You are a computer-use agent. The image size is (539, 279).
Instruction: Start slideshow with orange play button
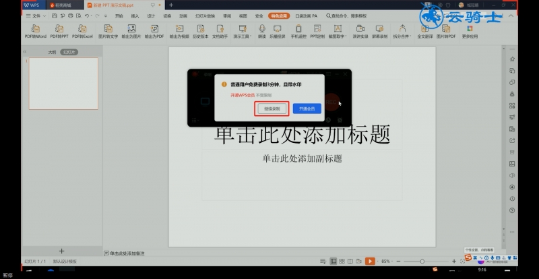pyautogui.click(x=370, y=261)
